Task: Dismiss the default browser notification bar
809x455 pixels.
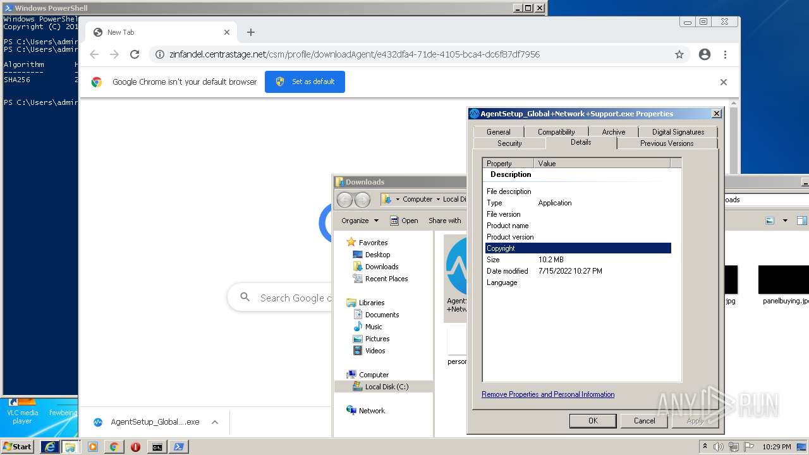Action: coord(724,82)
